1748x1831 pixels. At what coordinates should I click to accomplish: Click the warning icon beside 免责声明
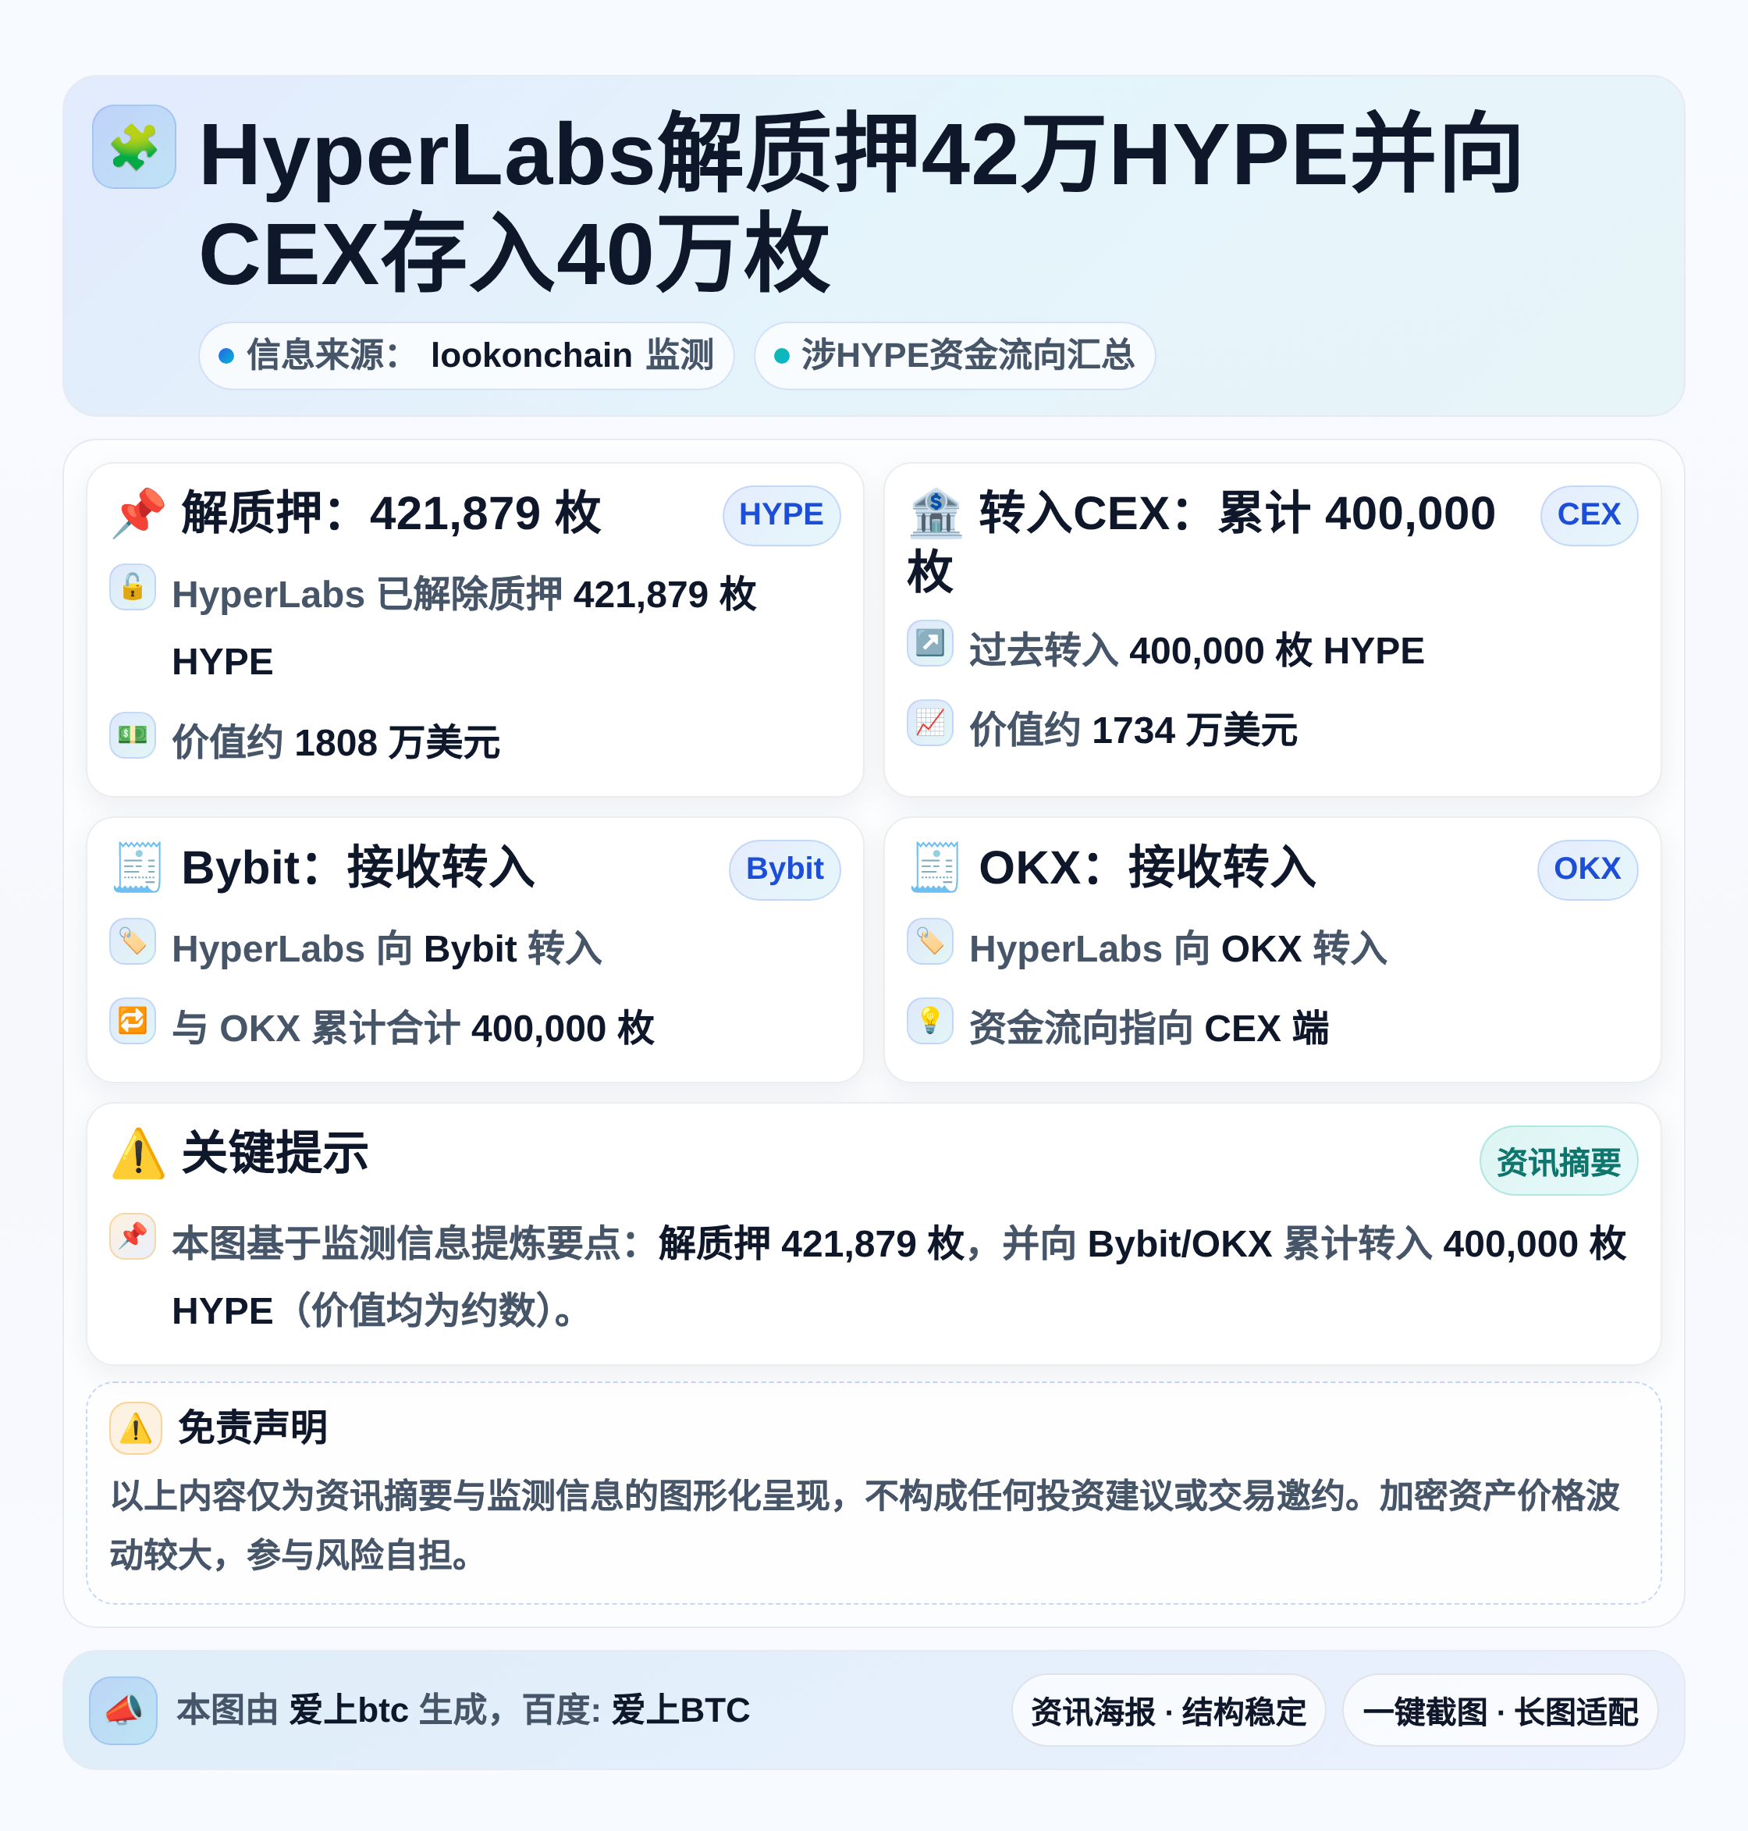click(136, 1427)
